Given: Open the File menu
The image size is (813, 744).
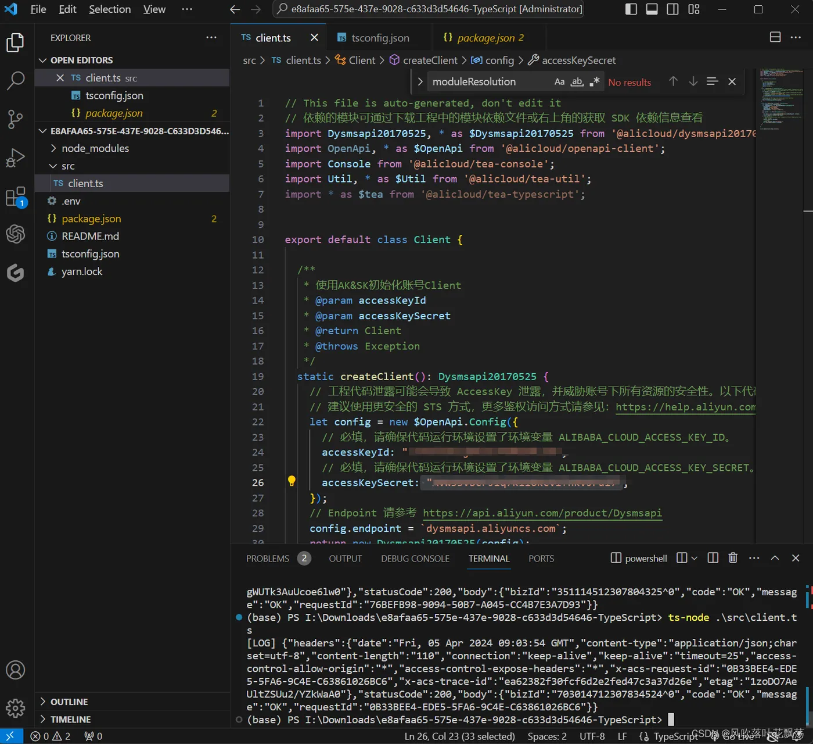Looking at the screenshot, I should [38, 9].
